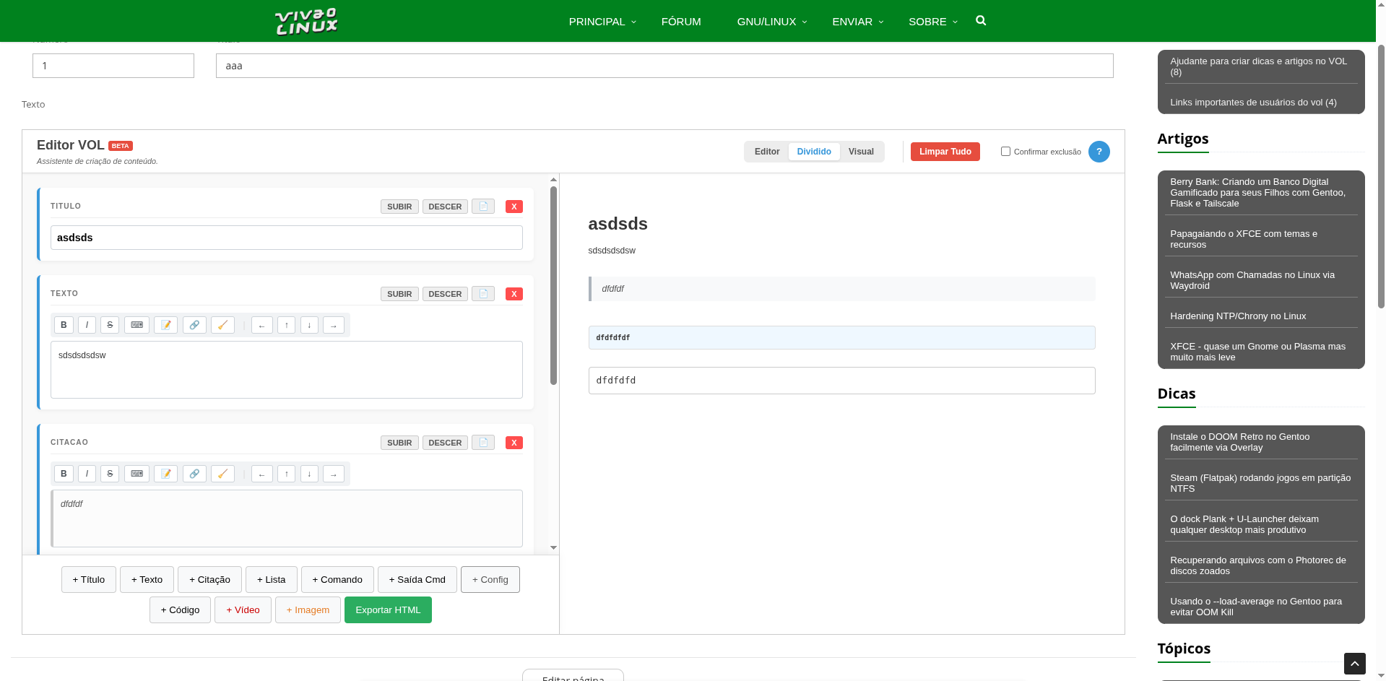
Task: Apply strikethrough in the TEXTO block toolbar
Action: 110,325
